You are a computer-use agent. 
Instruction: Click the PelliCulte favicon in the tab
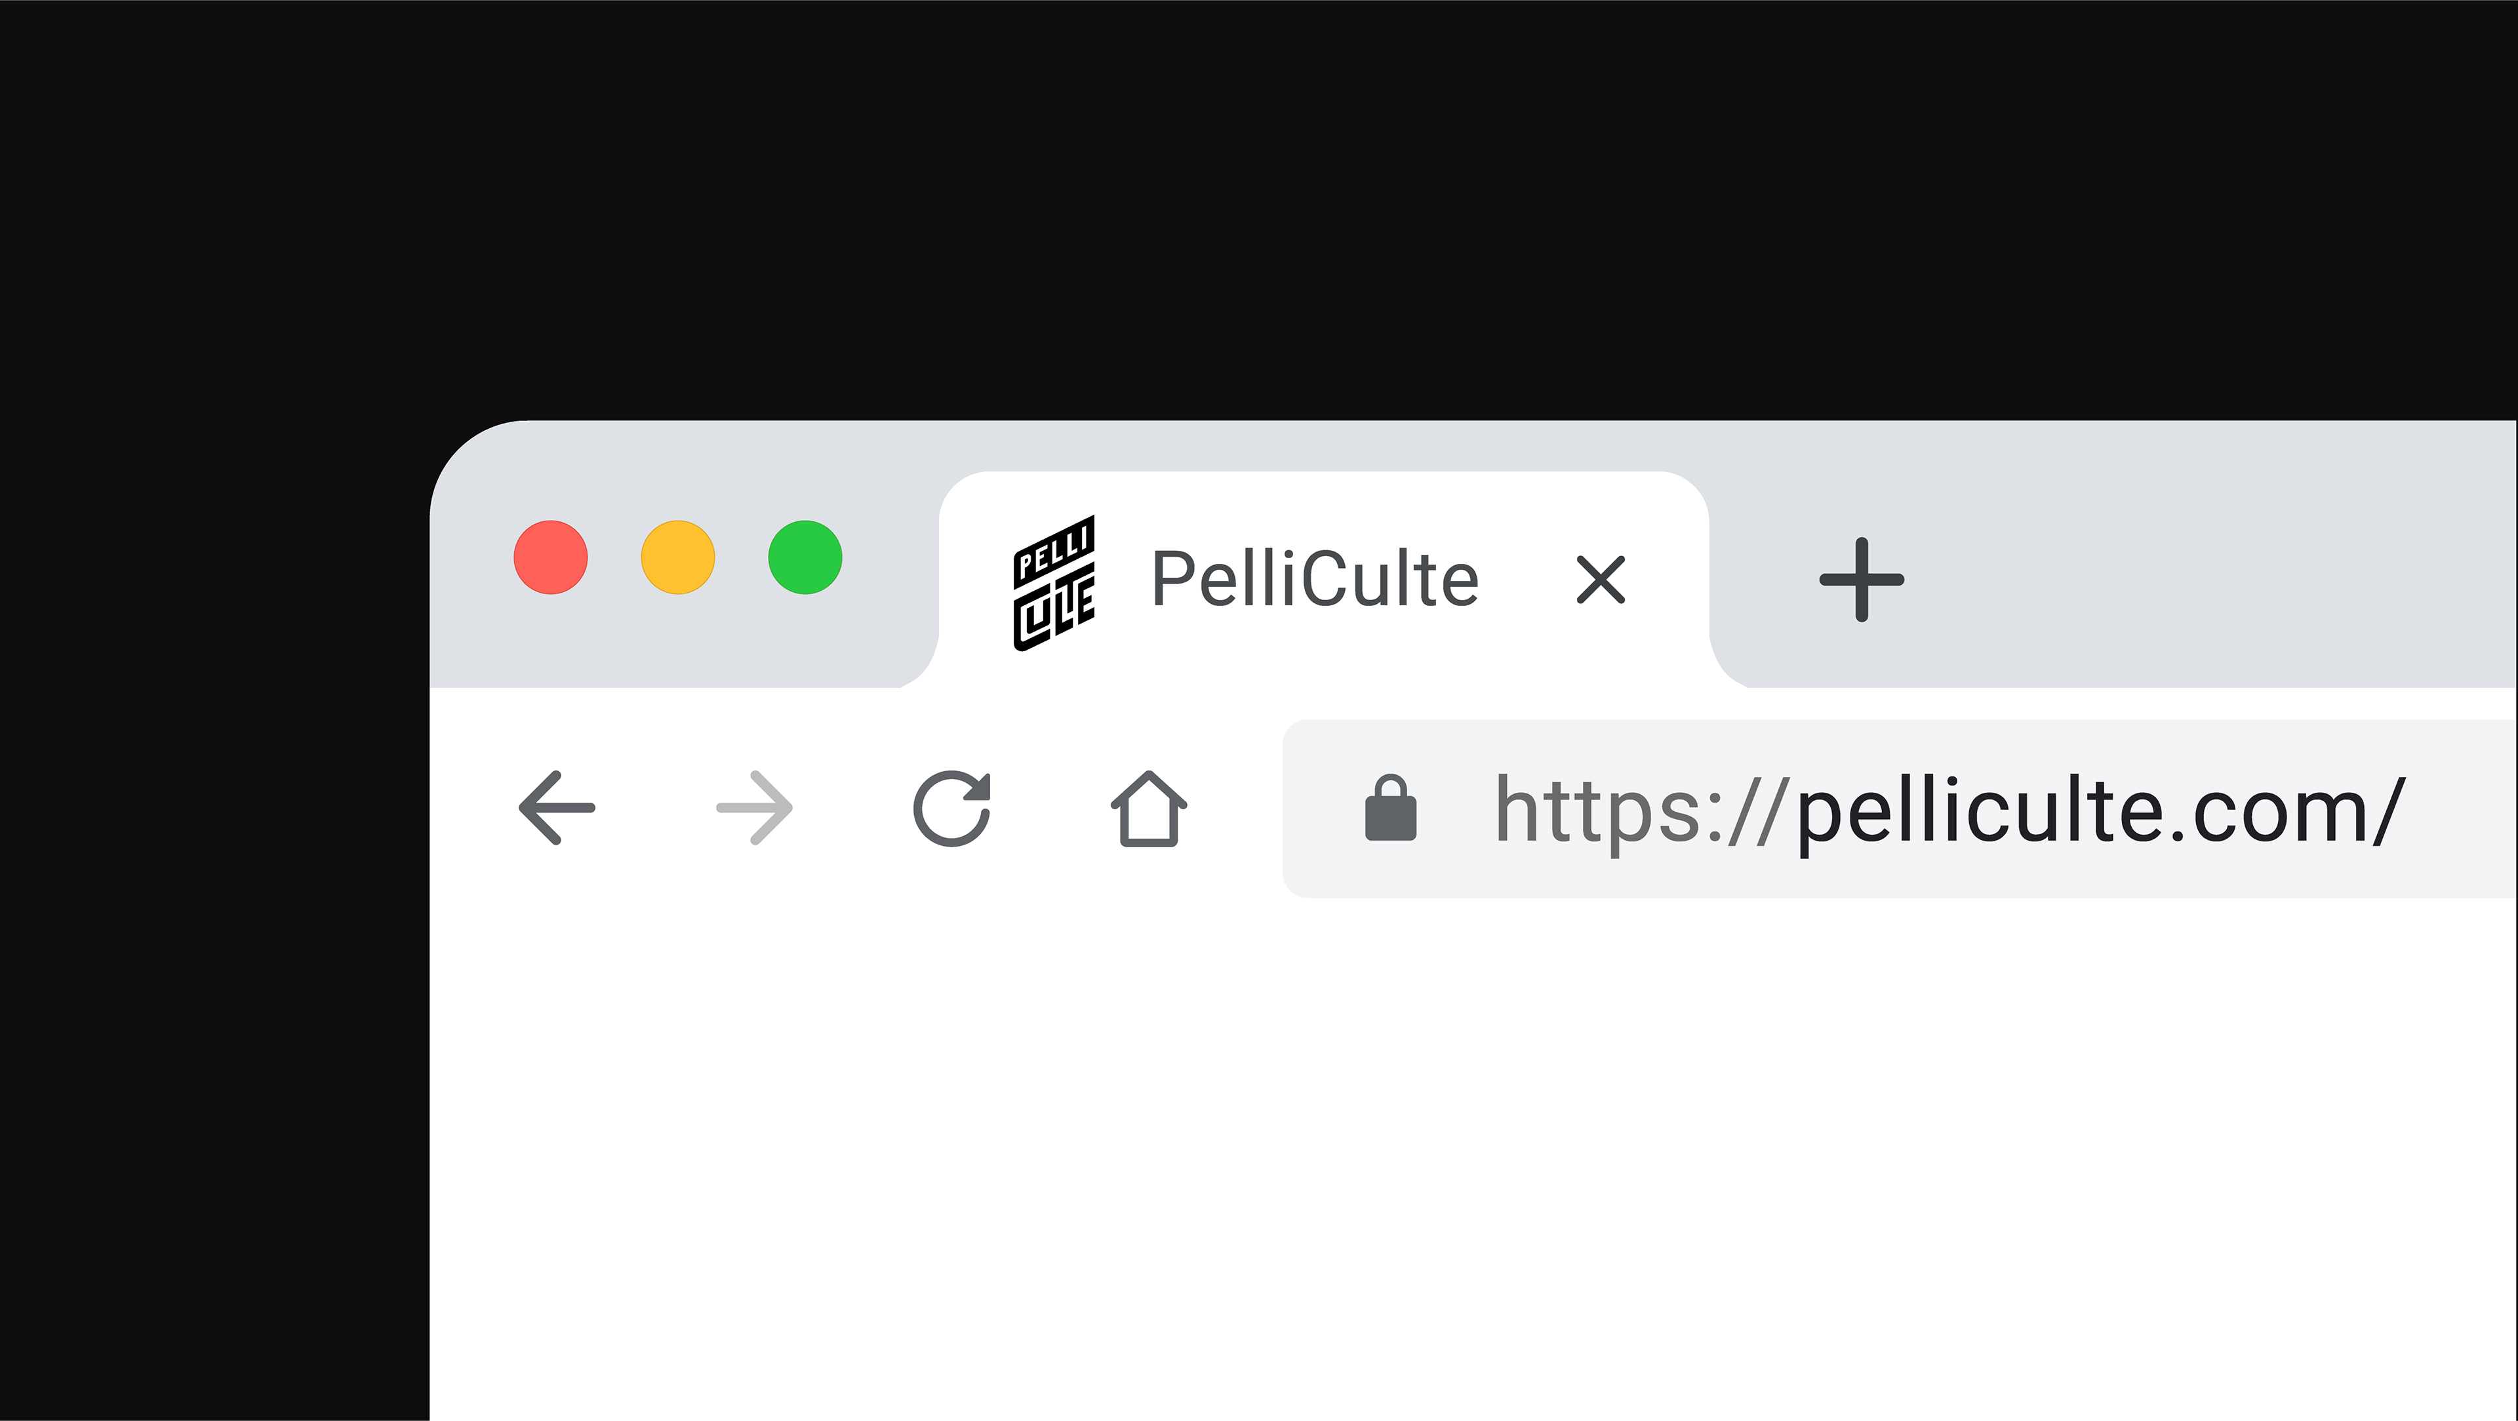1054,582
